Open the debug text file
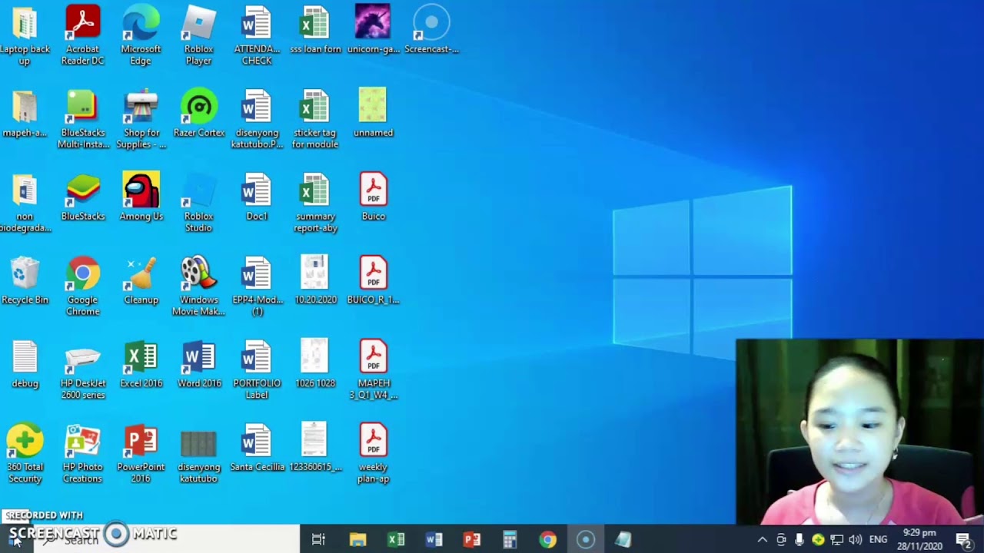 pos(25,366)
